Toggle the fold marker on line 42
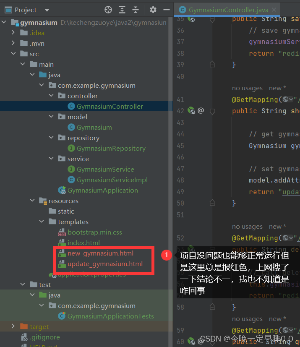The height and width of the screenshot is (347, 300). 212,111
